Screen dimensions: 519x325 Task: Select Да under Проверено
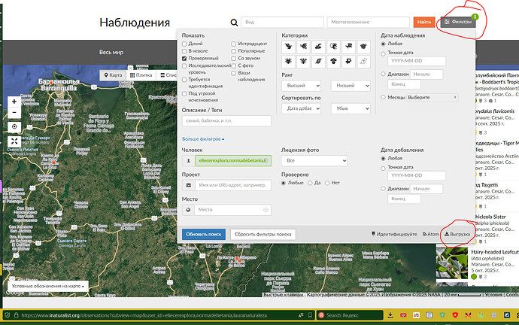point(310,183)
